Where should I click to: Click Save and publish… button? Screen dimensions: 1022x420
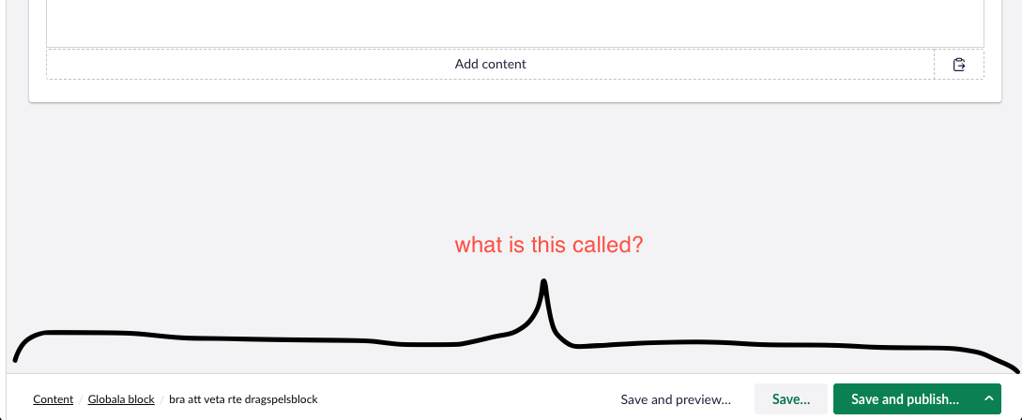905,399
